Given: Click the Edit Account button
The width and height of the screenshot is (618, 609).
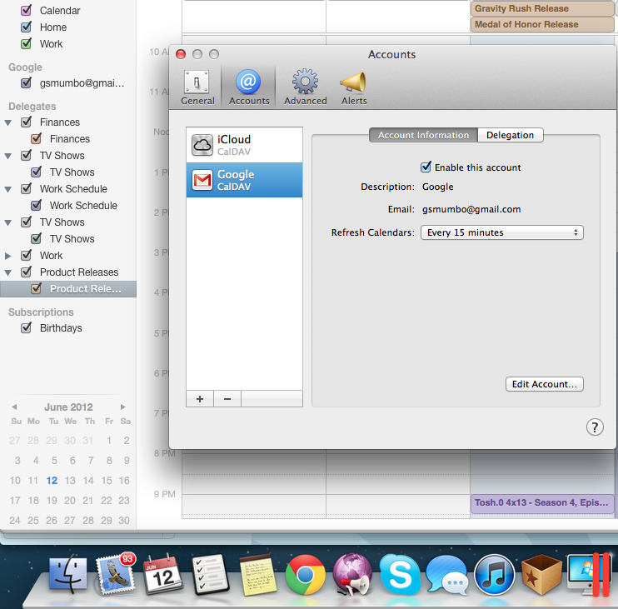Looking at the screenshot, I should pos(545,384).
